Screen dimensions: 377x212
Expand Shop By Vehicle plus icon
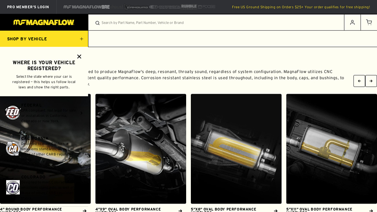pyautogui.click(x=82, y=39)
